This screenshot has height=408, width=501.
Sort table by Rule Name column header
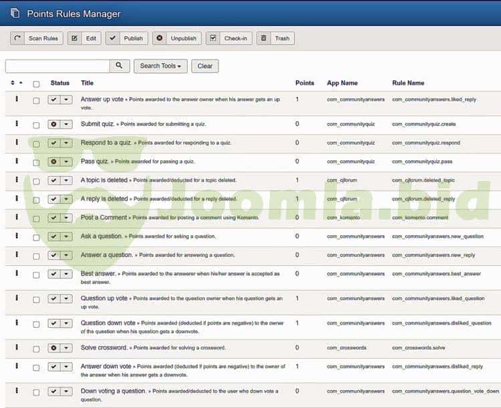(408, 83)
